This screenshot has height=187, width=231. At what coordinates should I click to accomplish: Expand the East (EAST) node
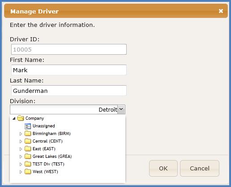point(21,149)
